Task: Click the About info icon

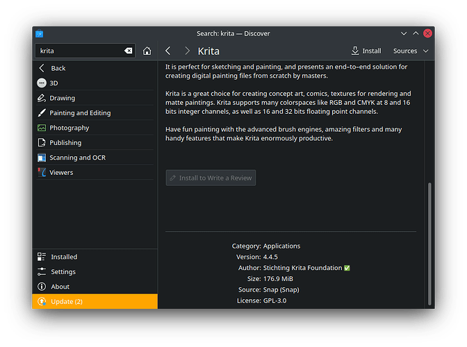Action: [x=42, y=287]
